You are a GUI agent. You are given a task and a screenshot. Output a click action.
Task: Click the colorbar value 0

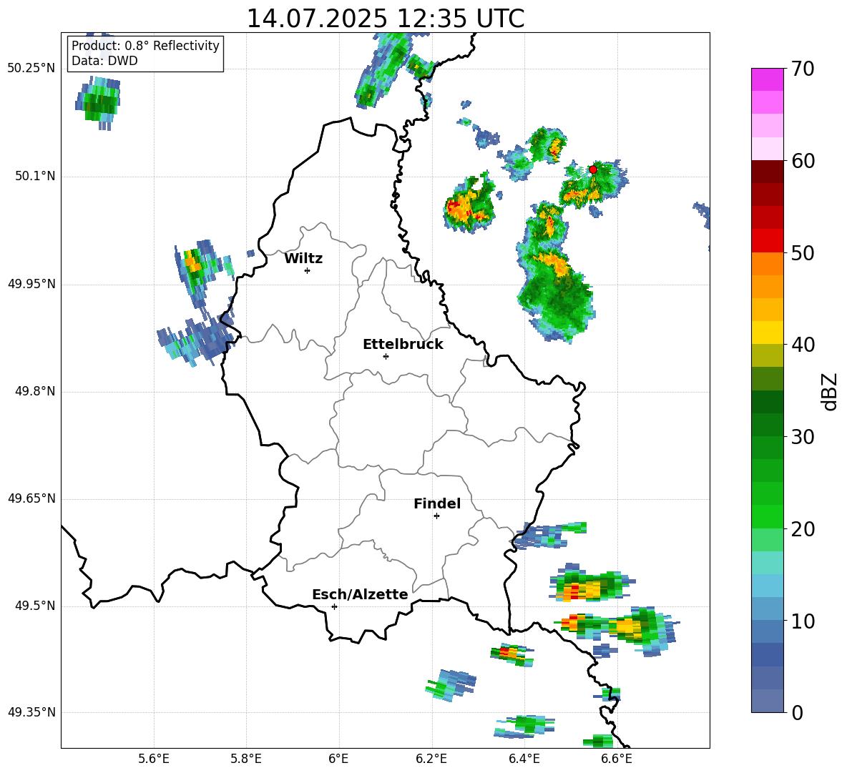pyautogui.click(x=797, y=712)
